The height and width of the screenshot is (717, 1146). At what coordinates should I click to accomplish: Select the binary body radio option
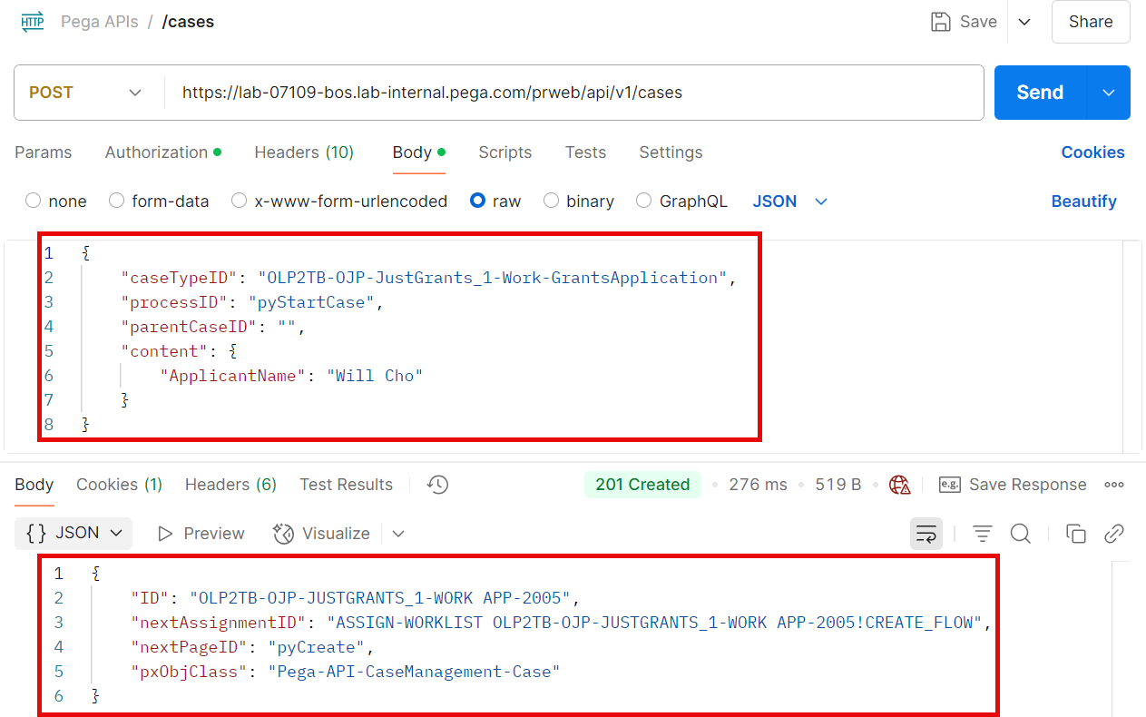click(x=551, y=201)
